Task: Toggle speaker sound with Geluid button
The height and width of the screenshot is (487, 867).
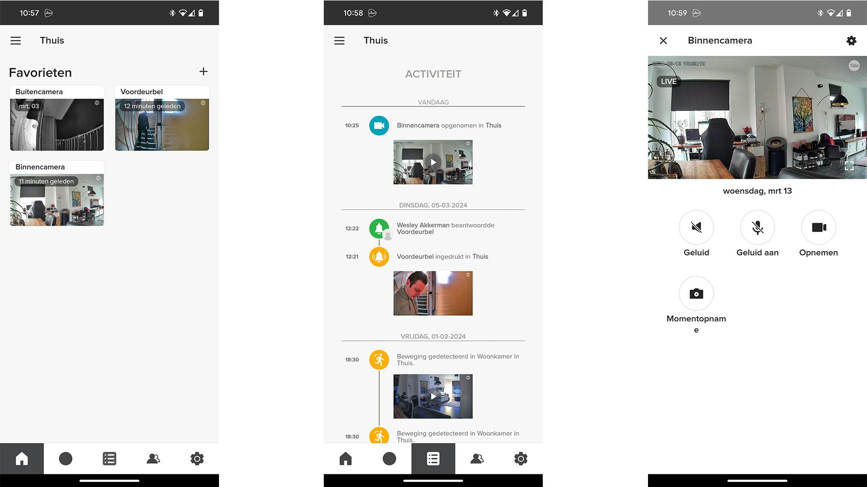Action: pyautogui.click(x=696, y=227)
